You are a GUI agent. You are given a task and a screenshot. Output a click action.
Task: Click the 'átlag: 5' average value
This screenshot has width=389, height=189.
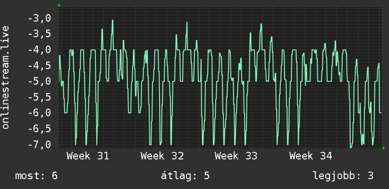click(x=186, y=176)
